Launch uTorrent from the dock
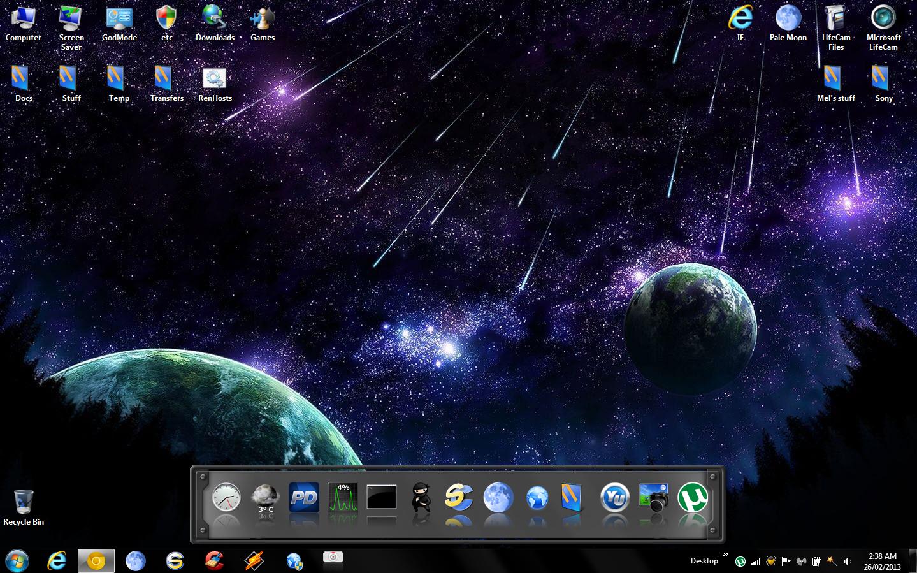The image size is (917, 573). pos(693,498)
